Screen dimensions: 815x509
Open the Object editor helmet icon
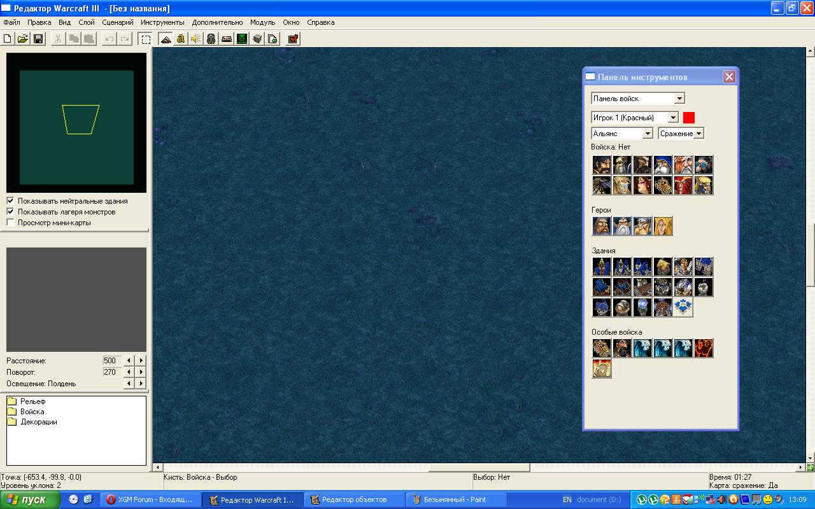211,39
